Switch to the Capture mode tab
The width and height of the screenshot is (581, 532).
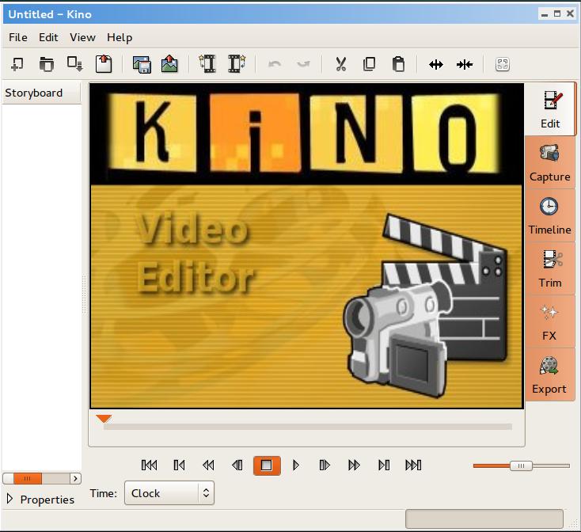pos(550,162)
